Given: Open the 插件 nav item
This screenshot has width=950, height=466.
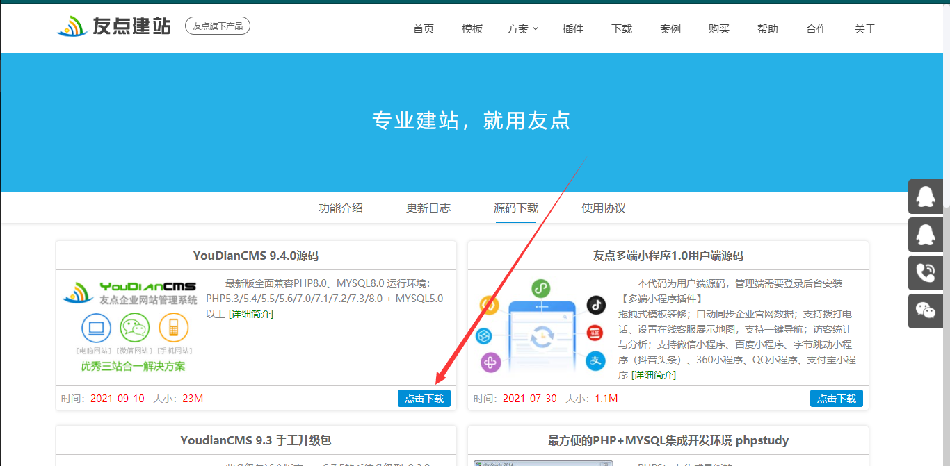Looking at the screenshot, I should pos(573,28).
